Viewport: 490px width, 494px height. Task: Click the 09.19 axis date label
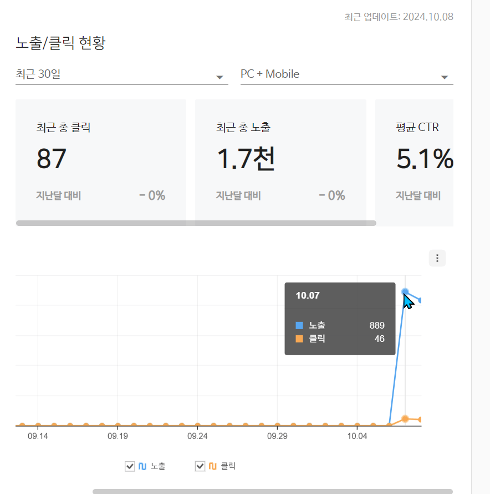click(118, 436)
